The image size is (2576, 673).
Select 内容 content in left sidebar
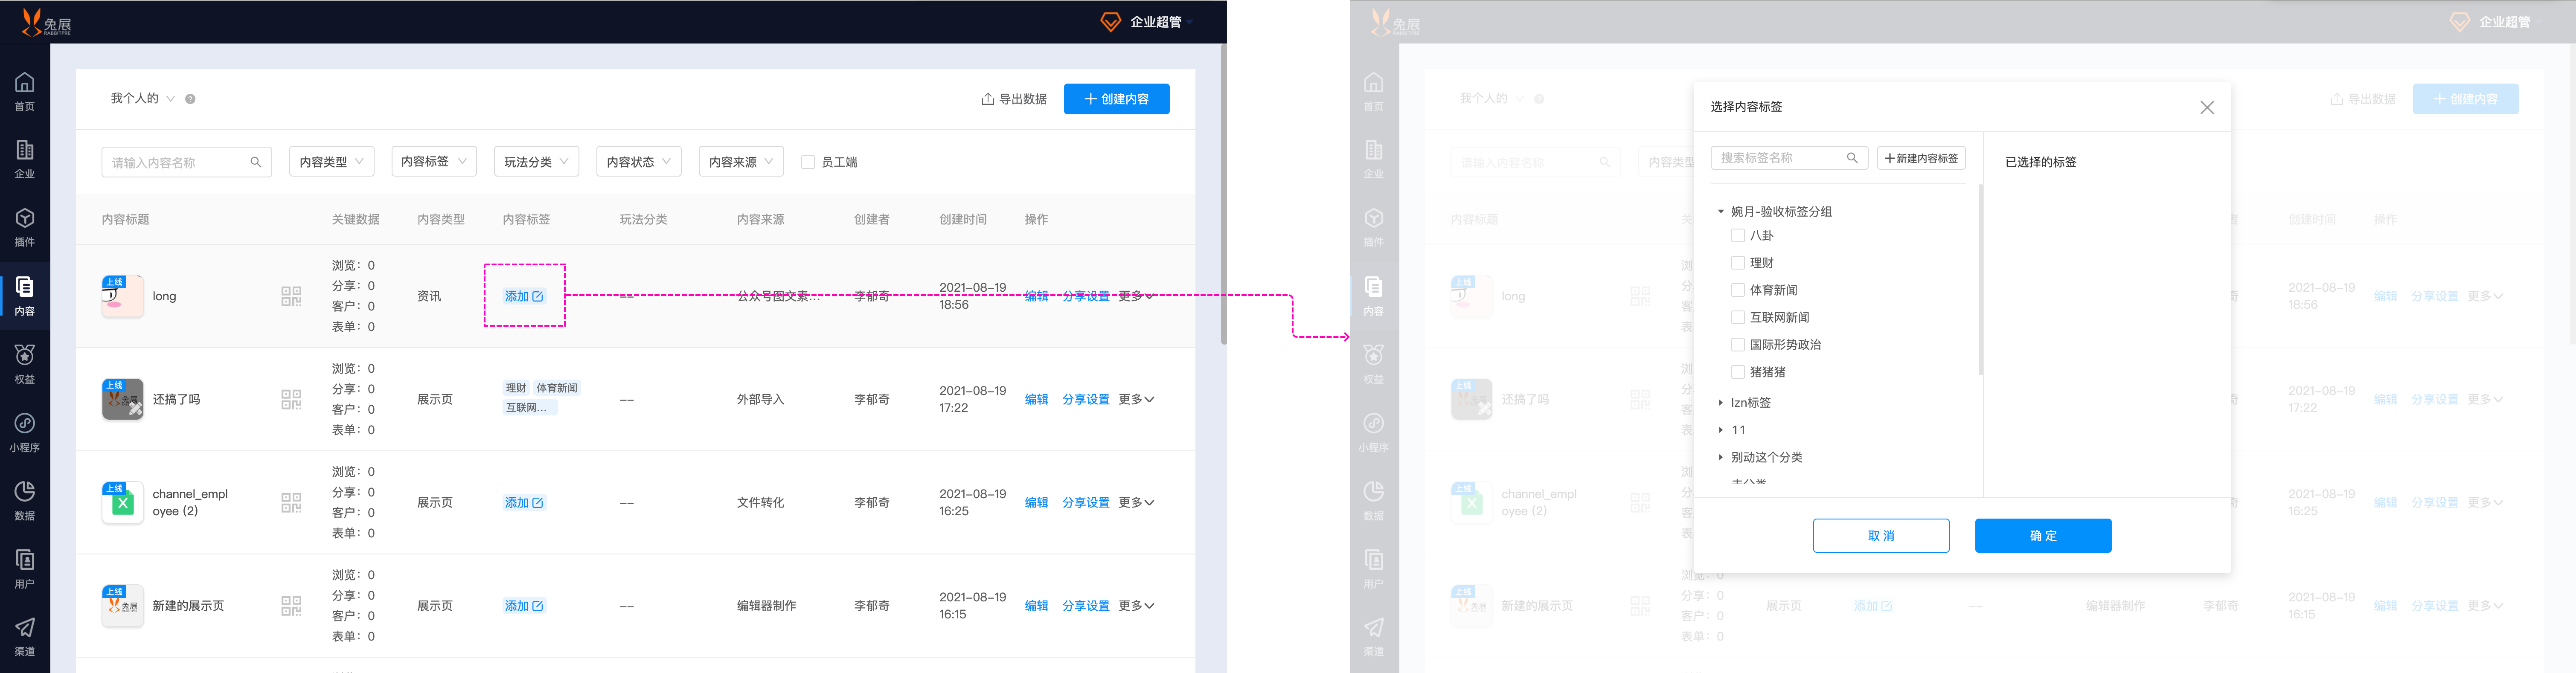pyautogui.click(x=25, y=296)
